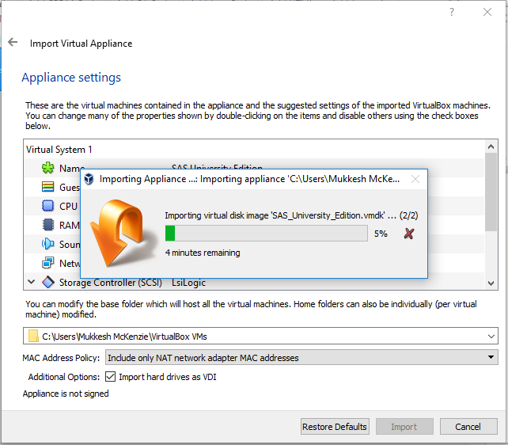508x445 pixels.
Task: Click the settings list scrollbar thumb
Action: tap(491, 192)
